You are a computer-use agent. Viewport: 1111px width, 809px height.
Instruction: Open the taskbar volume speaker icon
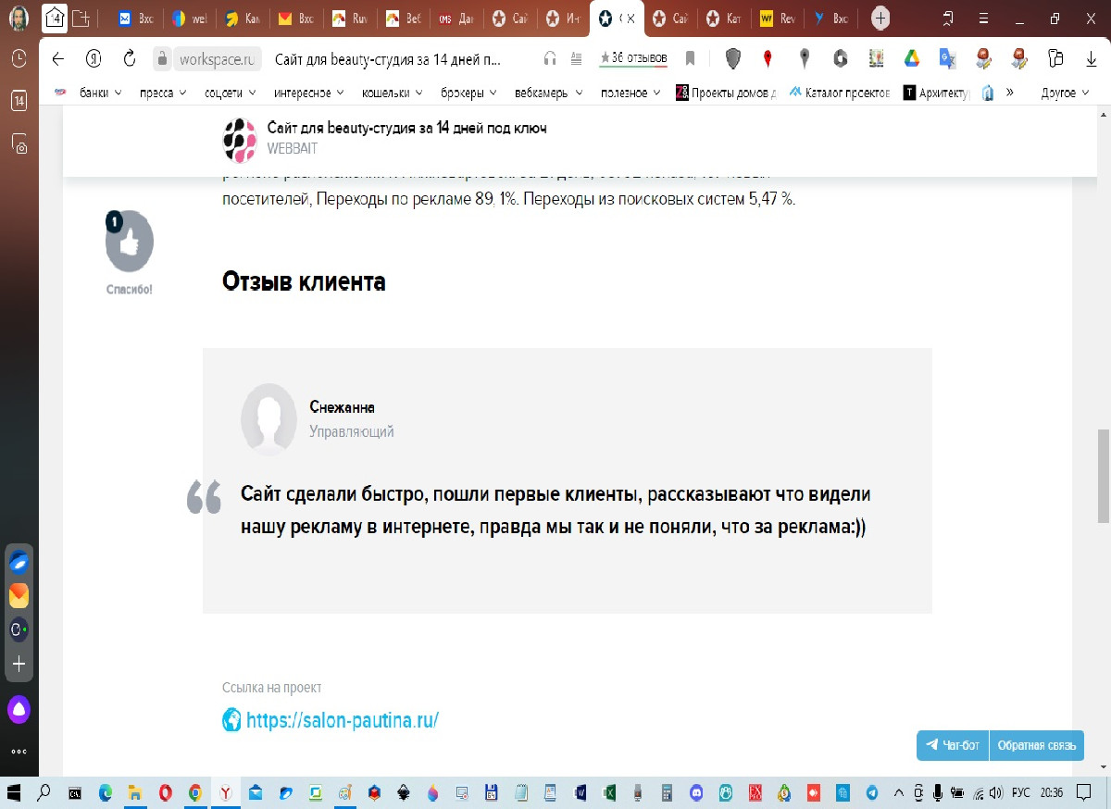click(x=995, y=793)
